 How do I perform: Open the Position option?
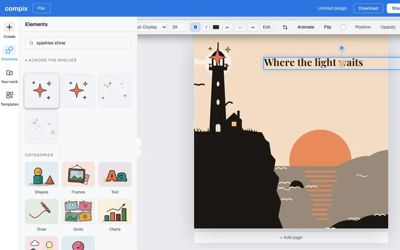[x=363, y=27]
